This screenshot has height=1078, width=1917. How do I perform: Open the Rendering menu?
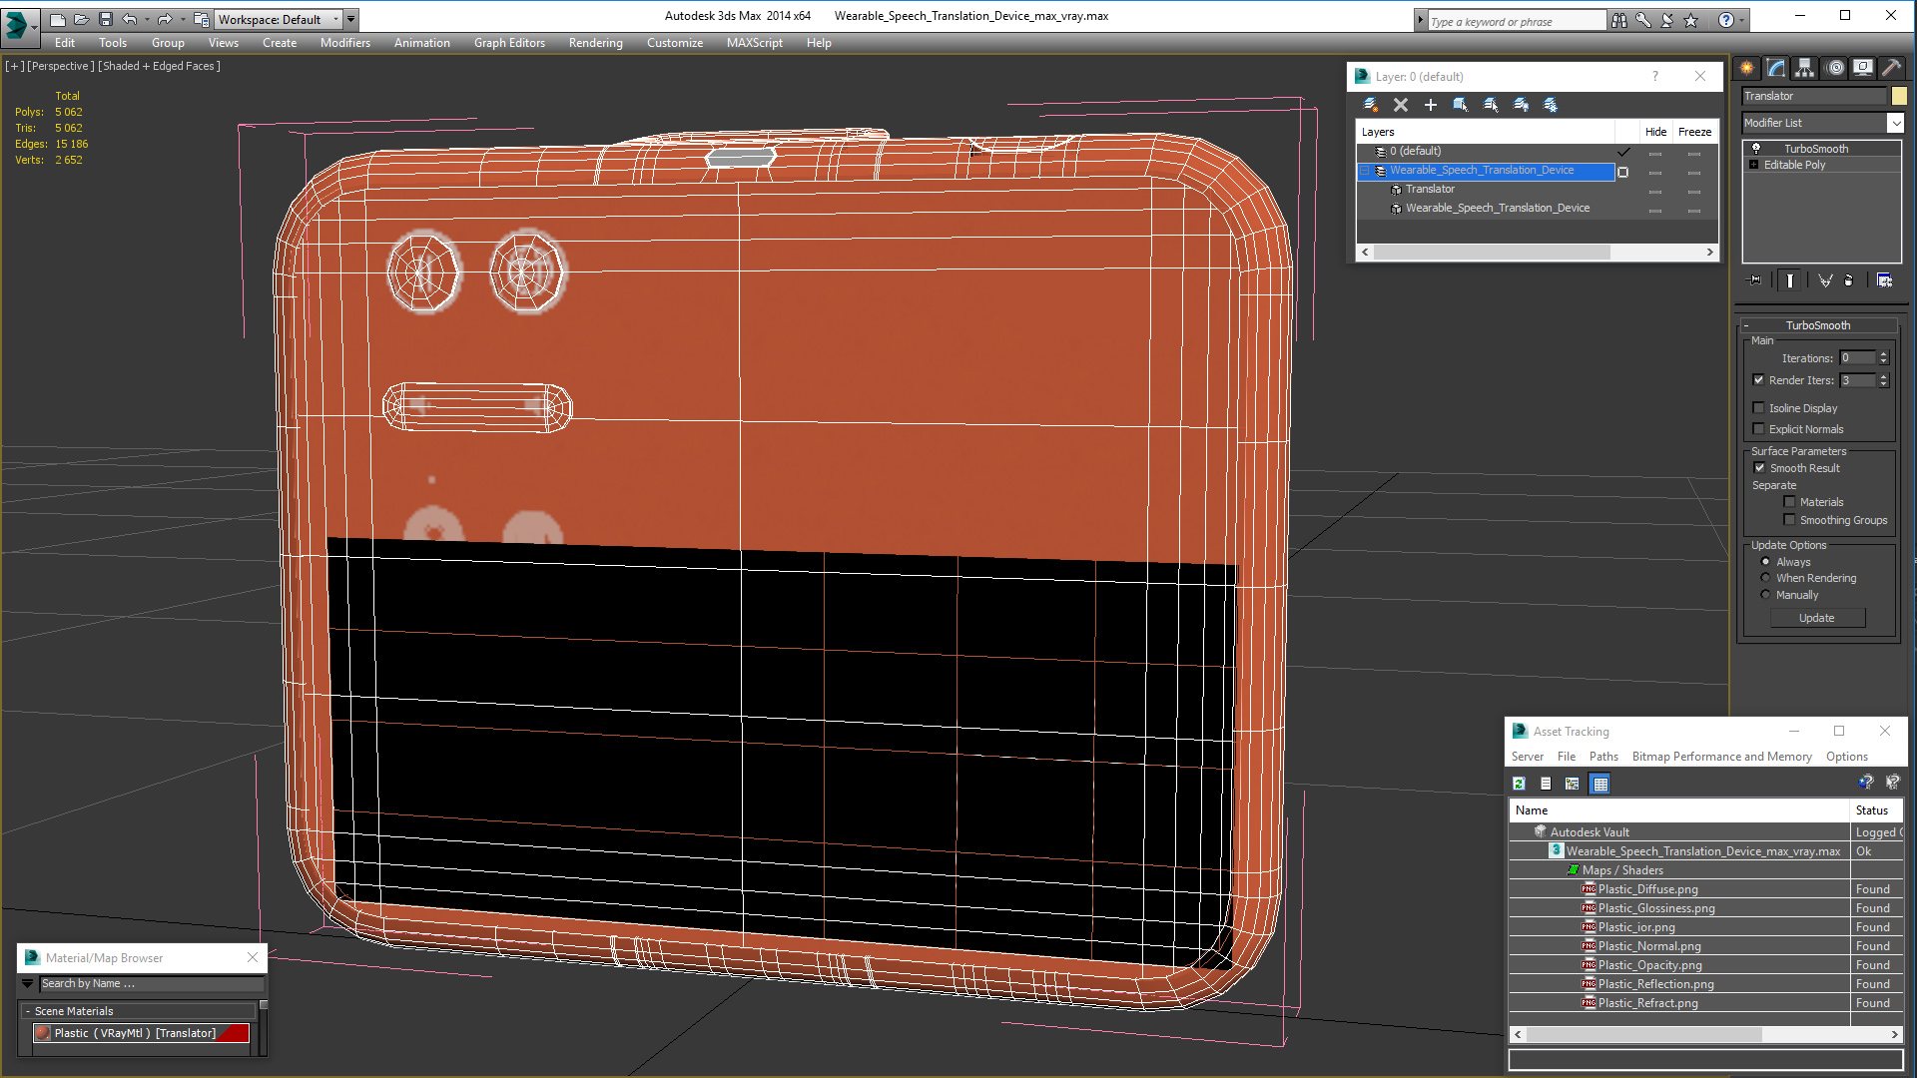[595, 43]
